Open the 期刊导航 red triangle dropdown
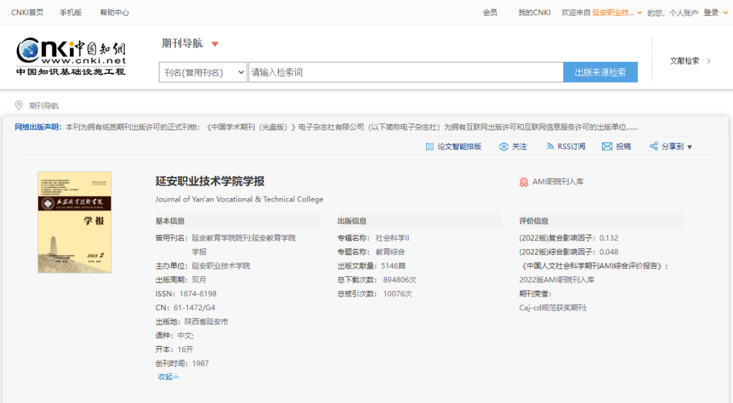The height and width of the screenshot is (403, 733). [215, 44]
